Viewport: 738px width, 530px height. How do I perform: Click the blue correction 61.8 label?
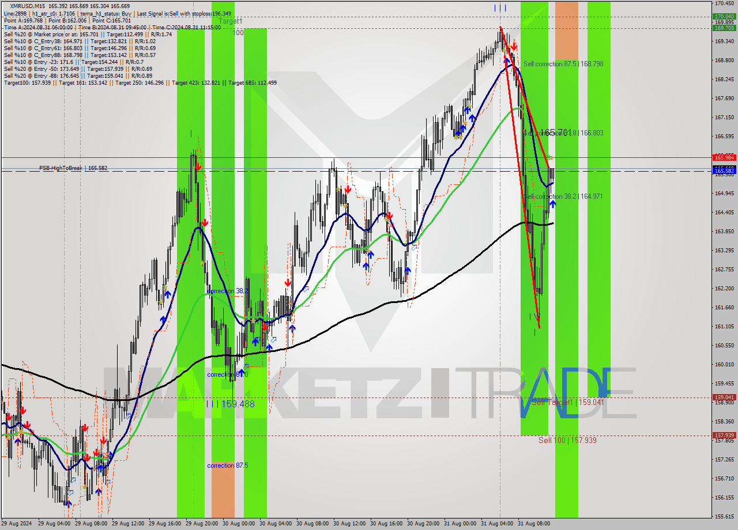coord(228,374)
